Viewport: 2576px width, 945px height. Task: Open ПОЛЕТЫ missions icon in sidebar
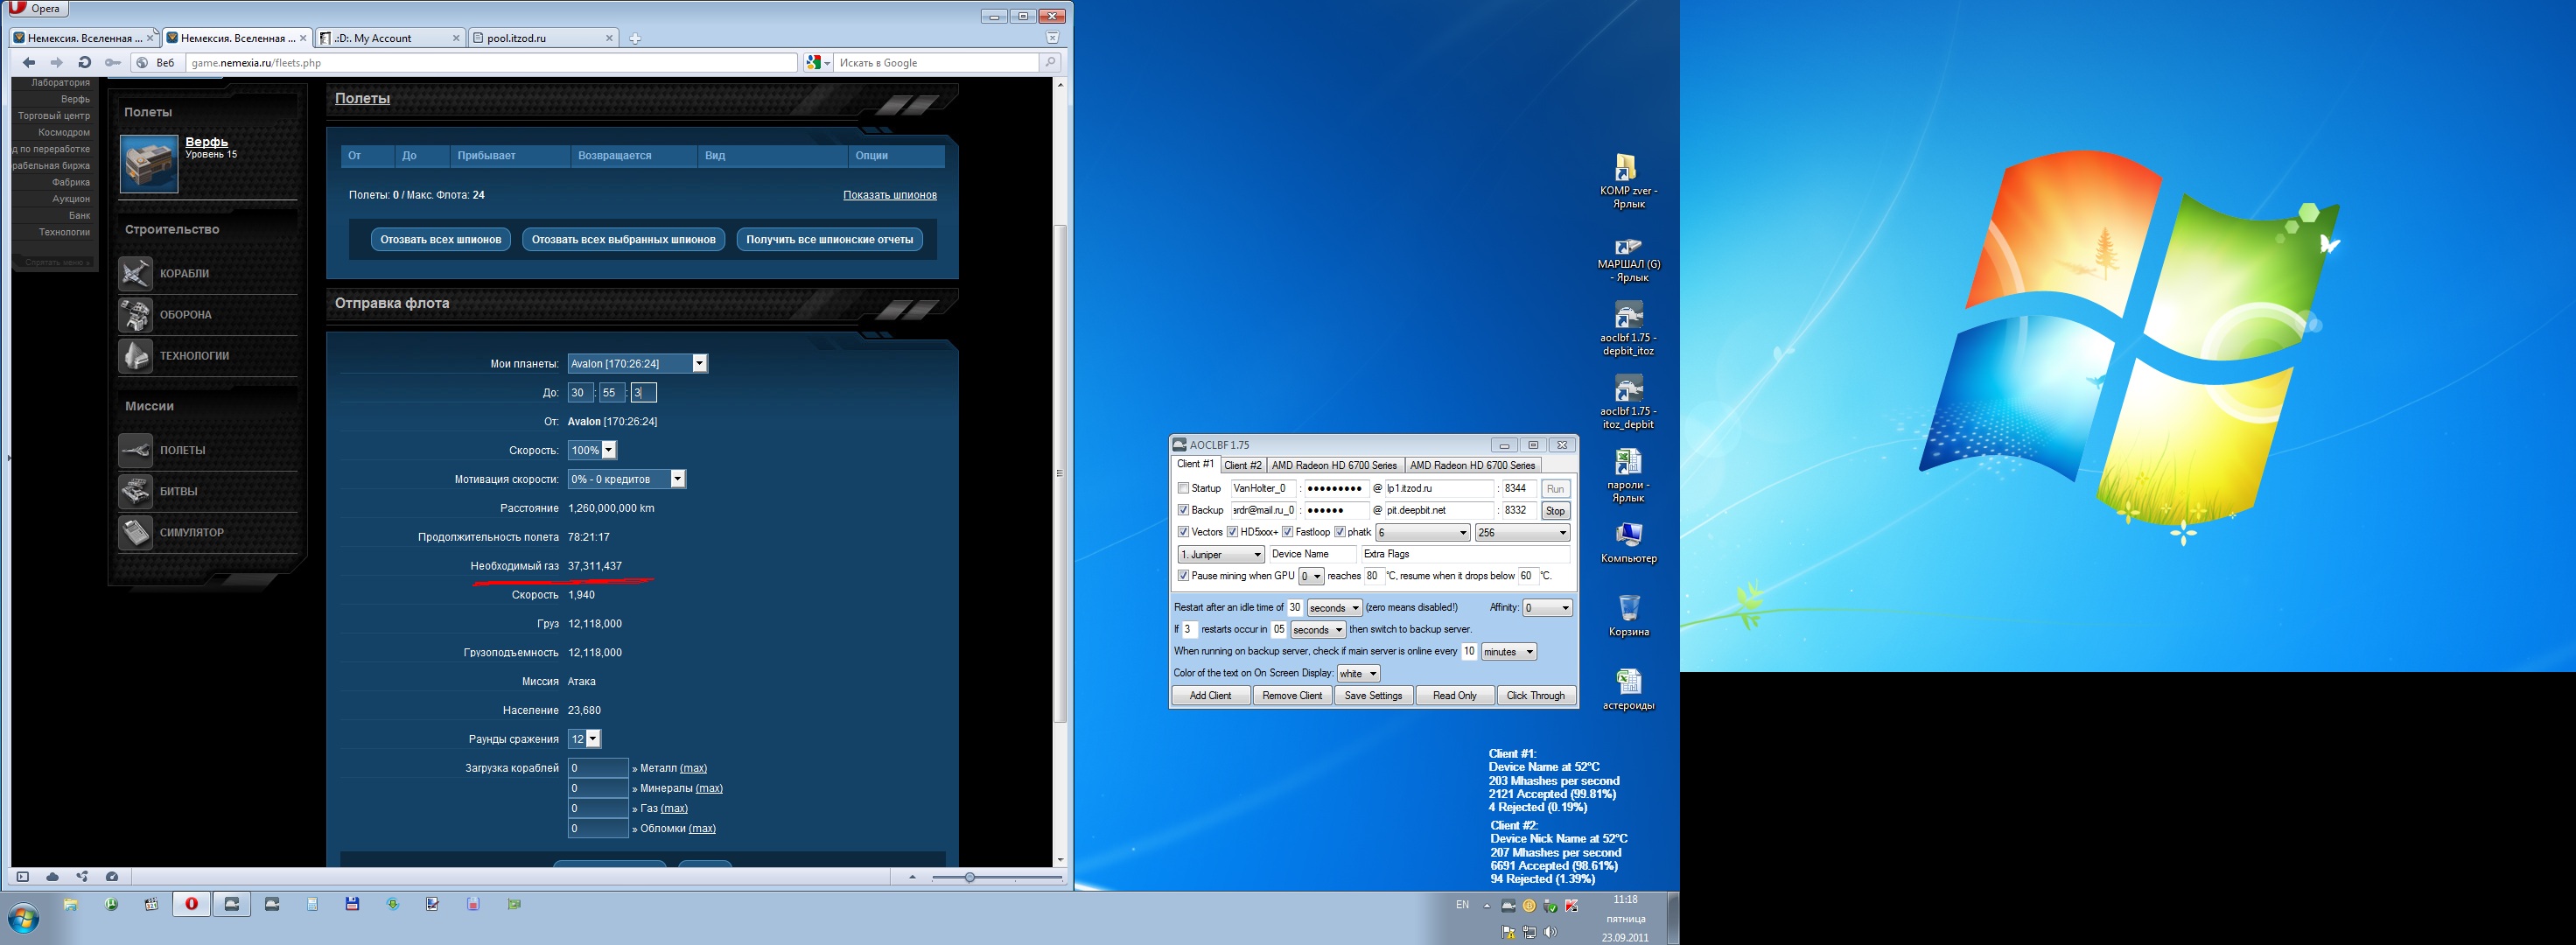135,450
